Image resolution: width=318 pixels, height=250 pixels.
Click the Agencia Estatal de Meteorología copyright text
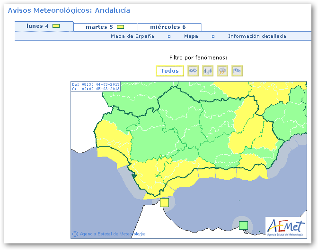[112, 234]
